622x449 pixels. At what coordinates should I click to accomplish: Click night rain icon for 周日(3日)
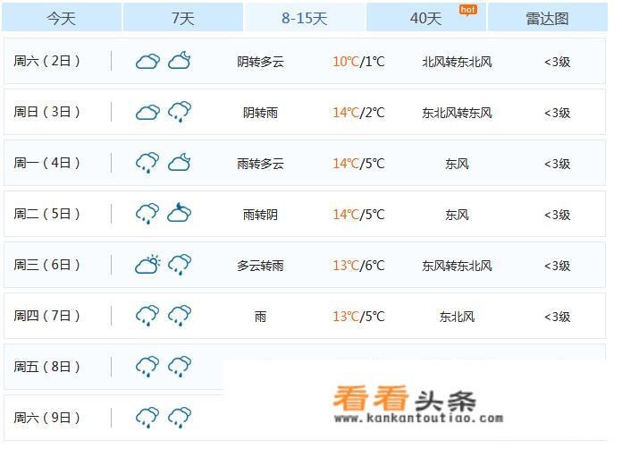180,112
